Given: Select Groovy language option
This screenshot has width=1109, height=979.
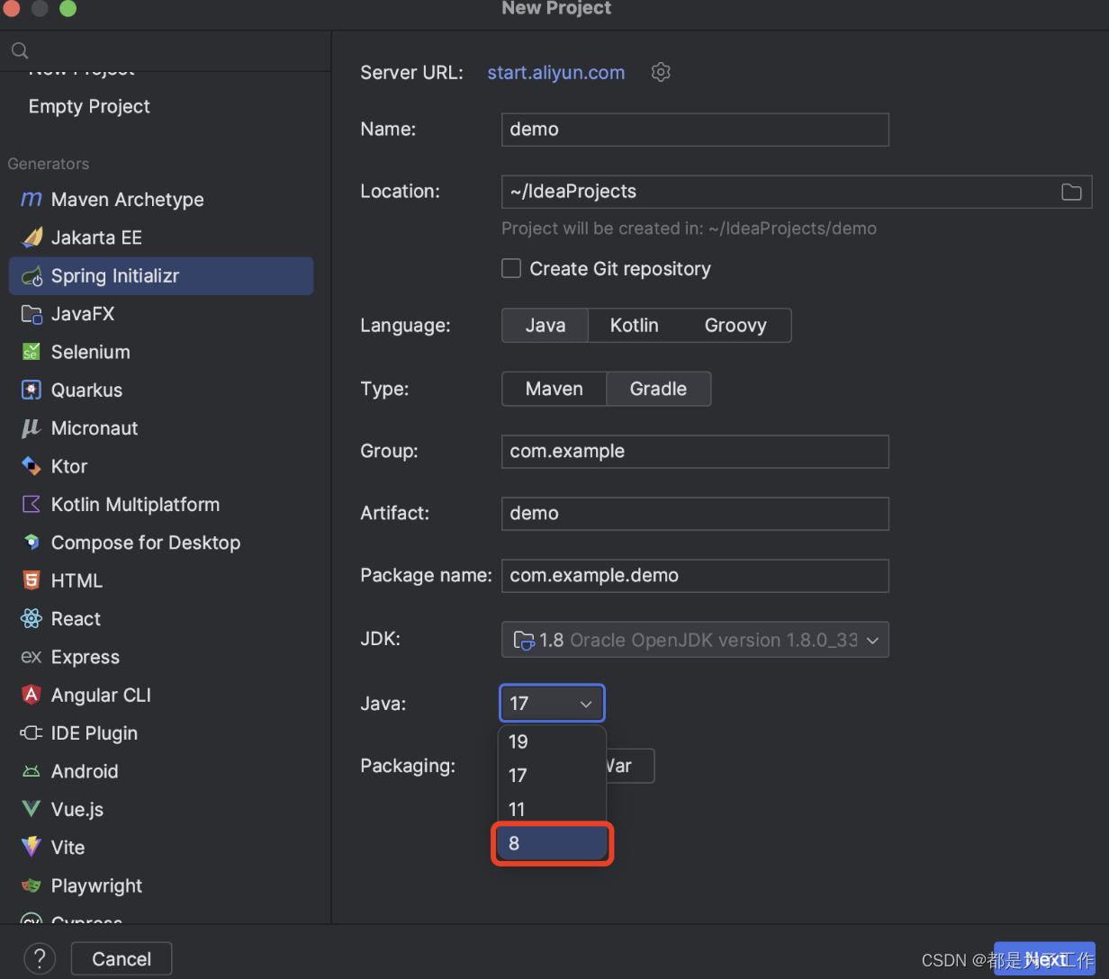Looking at the screenshot, I should point(735,326).
